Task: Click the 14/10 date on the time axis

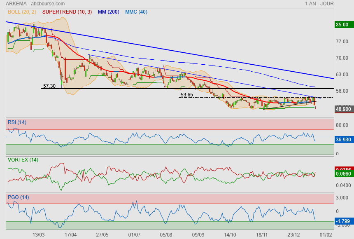Action: (230, 234)
